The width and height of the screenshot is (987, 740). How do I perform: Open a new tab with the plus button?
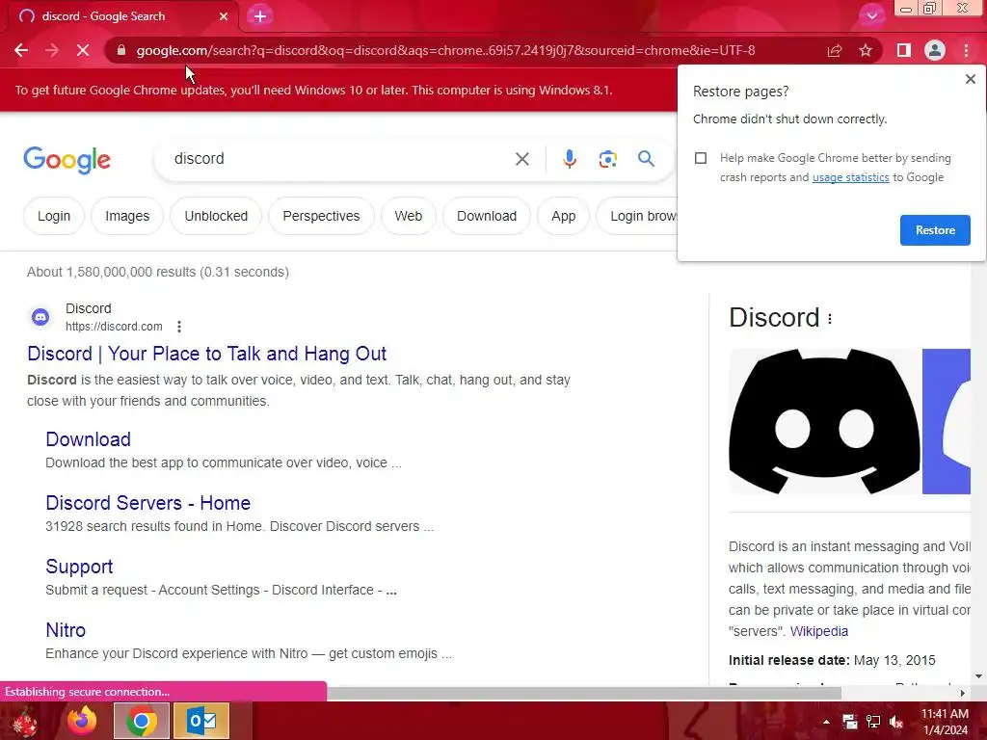point(260,16)
